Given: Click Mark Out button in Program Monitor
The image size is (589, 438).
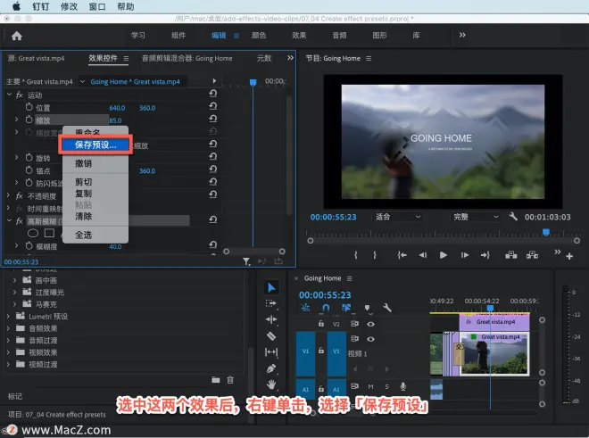Looking at the screenshot, I should [375, 255].
